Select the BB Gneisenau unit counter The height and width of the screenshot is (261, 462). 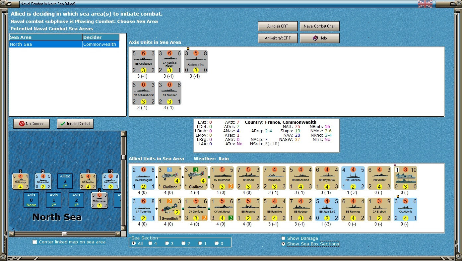click(143, 61)
